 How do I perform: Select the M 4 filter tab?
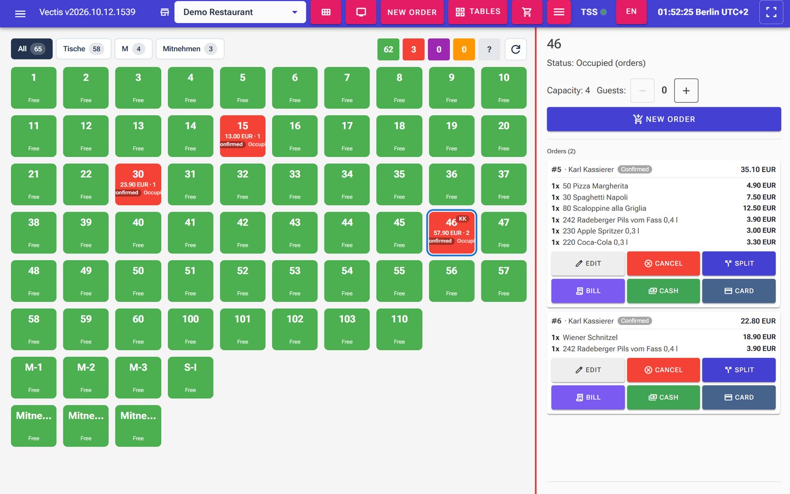click(x=133, y=49)
